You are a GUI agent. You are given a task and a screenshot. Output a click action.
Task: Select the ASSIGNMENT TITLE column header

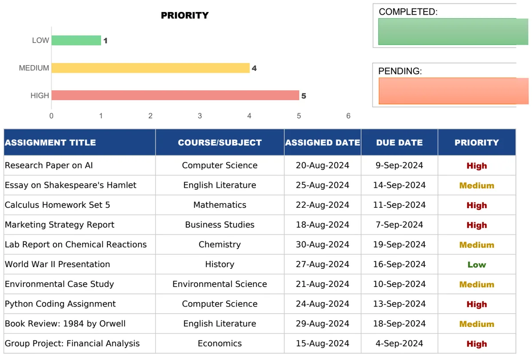[x=80, y=142]
